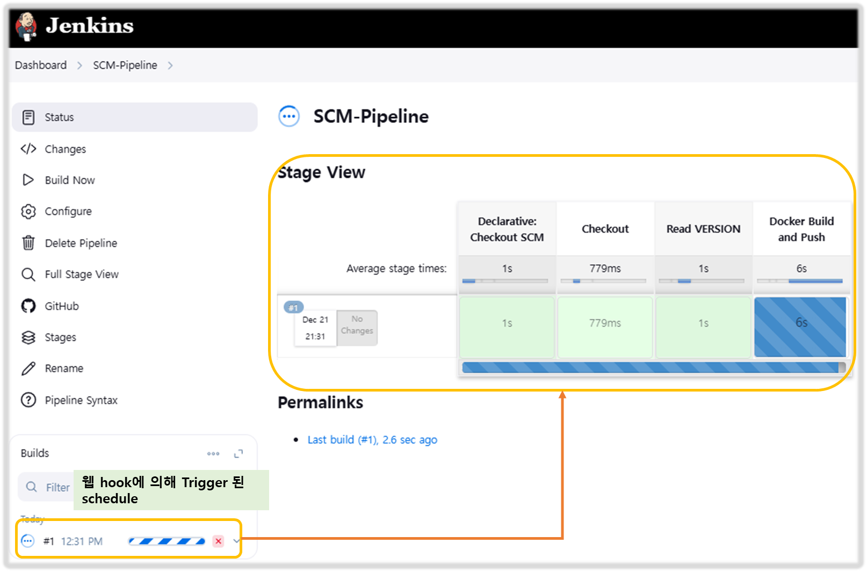The height and width of the screenshot is (572, 867).
Task: Open running Docker Build 6s blue striped cell
Action: [x=800, y=327]
